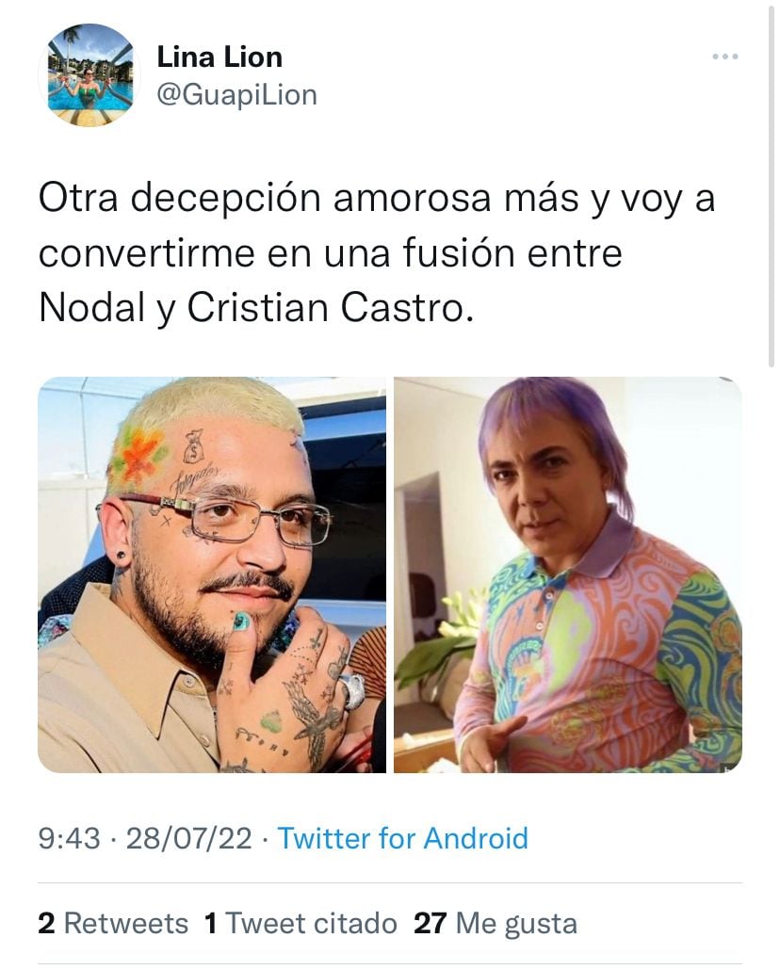Click the retweet count number 2

pyautogui.click(x=46, y=924)
